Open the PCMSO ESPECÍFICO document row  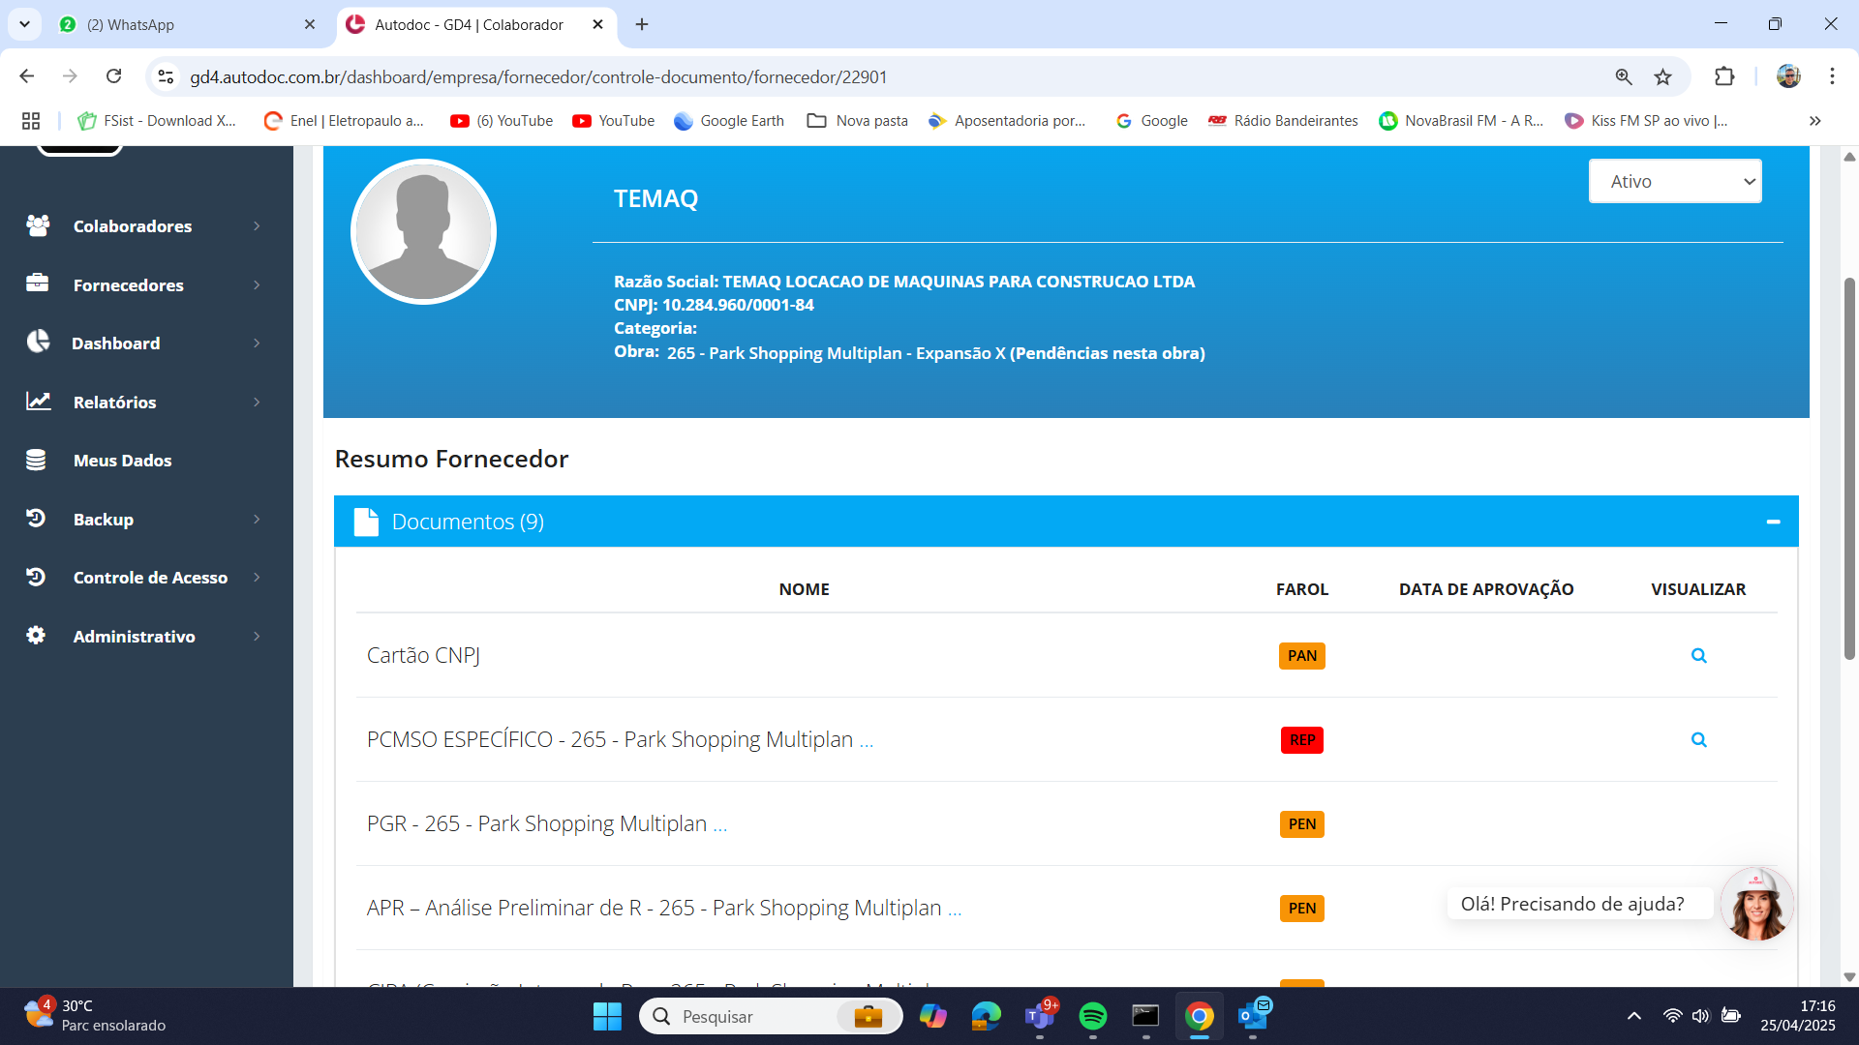click(1066, 739)
